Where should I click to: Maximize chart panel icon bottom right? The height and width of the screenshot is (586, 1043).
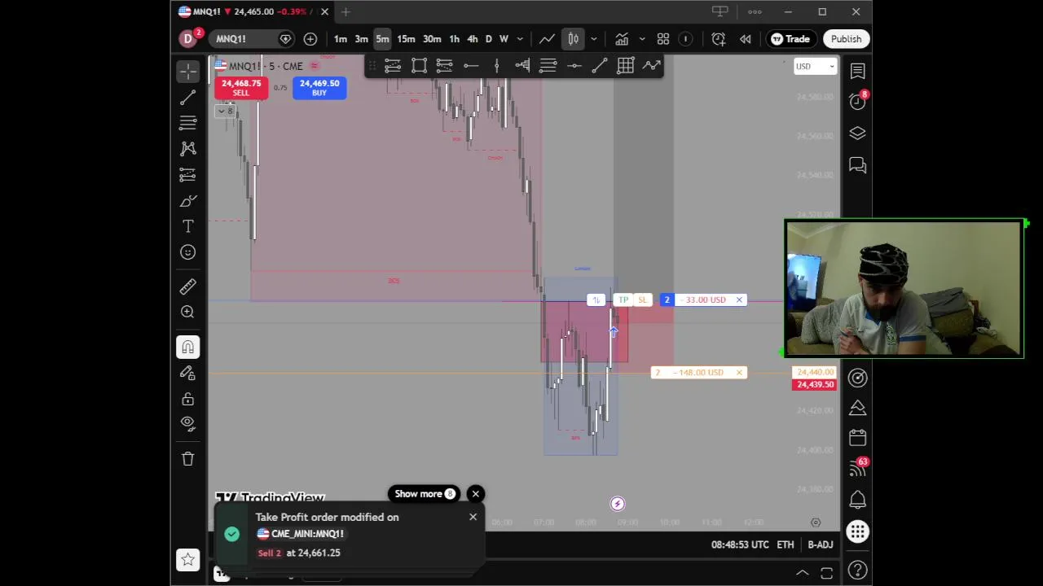(x=827, y=573)
